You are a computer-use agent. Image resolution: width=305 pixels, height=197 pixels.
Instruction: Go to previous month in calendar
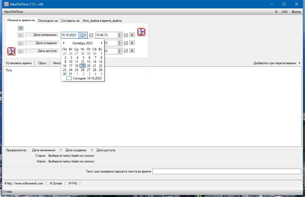tap(64, 43)
